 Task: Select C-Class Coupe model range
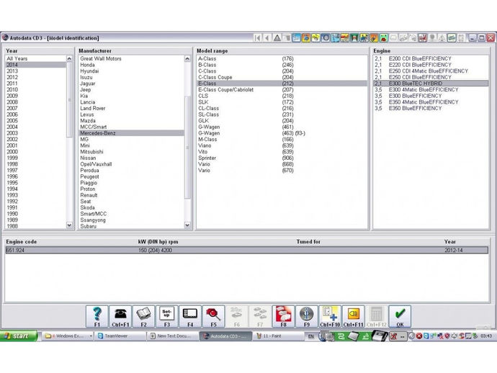coord(282,77)
